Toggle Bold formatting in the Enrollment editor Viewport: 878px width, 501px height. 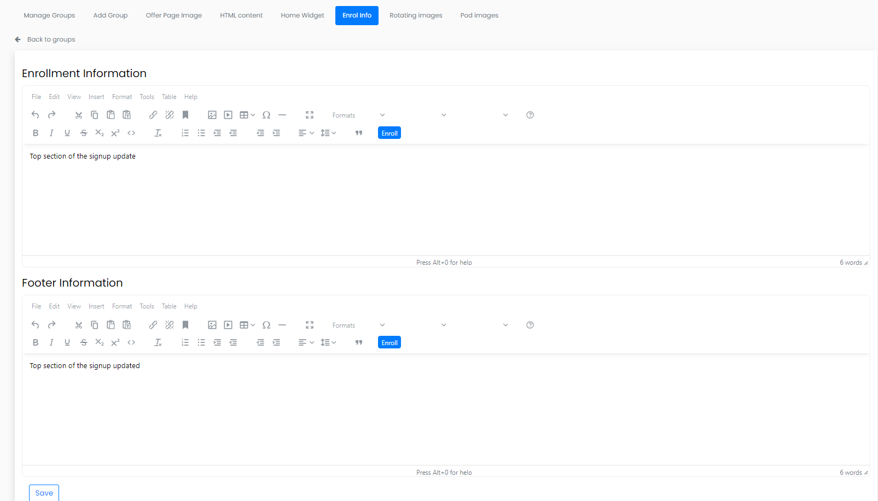[36, 132]
